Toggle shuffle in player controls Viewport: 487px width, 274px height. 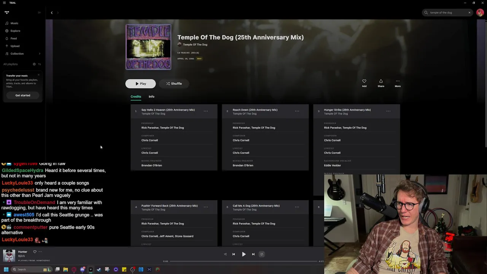click(225, 254)
